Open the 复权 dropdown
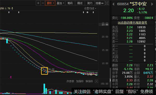Screen dimensions: 156x95 pyautogui.click(x=50, y=3)
